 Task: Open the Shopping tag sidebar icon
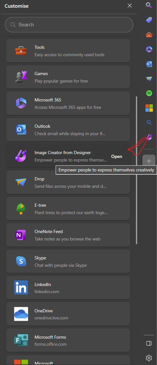point(149,20)
